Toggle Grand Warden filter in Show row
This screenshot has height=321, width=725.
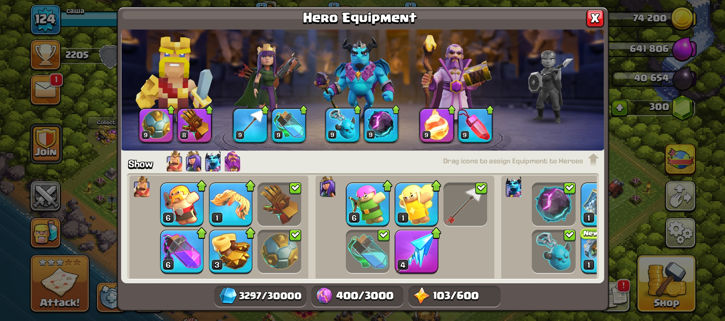(x=232, y=161)
